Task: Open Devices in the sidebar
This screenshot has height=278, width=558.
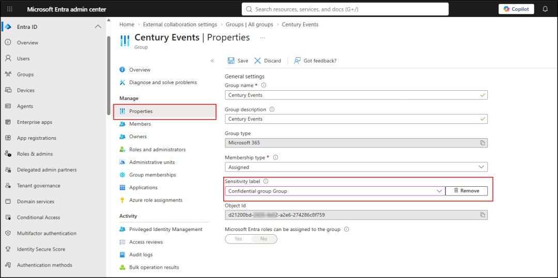Action: 26,90
